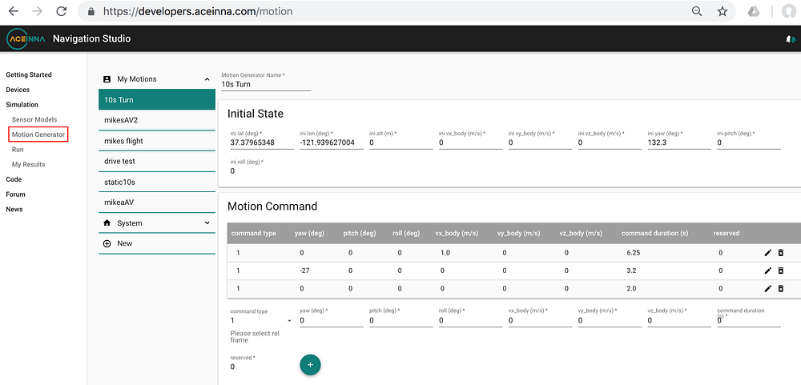Delete the -27 yaw command row
The height and width of the screenshot is (385, 801).
(x=780, y=271)
